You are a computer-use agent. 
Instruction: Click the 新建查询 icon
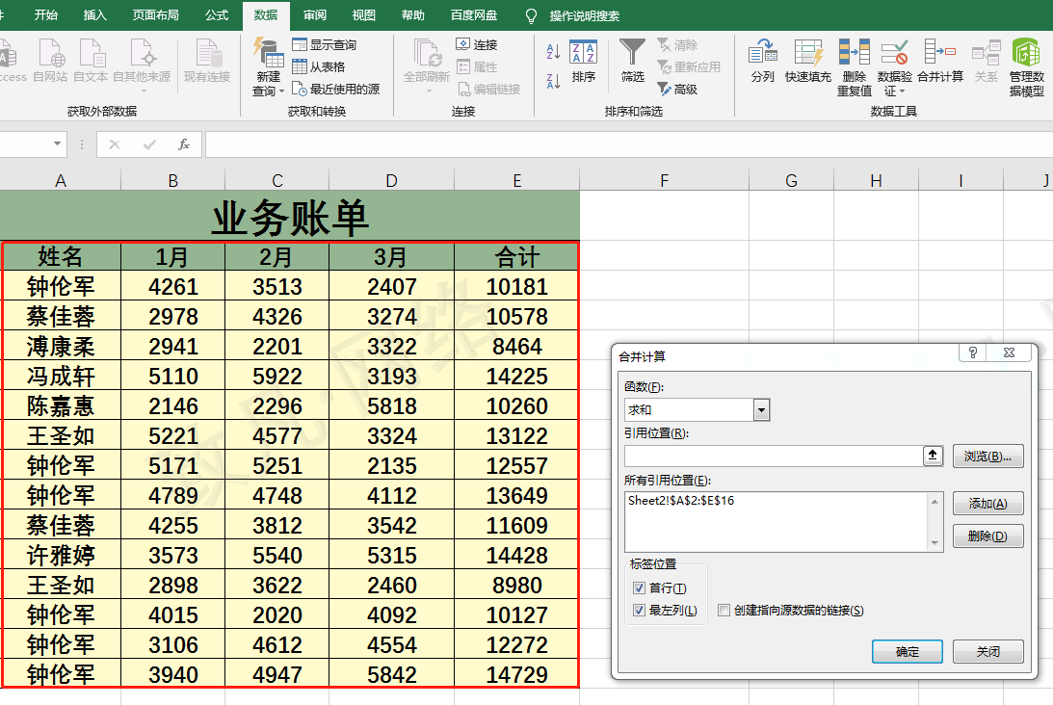[x=268, y=53]
